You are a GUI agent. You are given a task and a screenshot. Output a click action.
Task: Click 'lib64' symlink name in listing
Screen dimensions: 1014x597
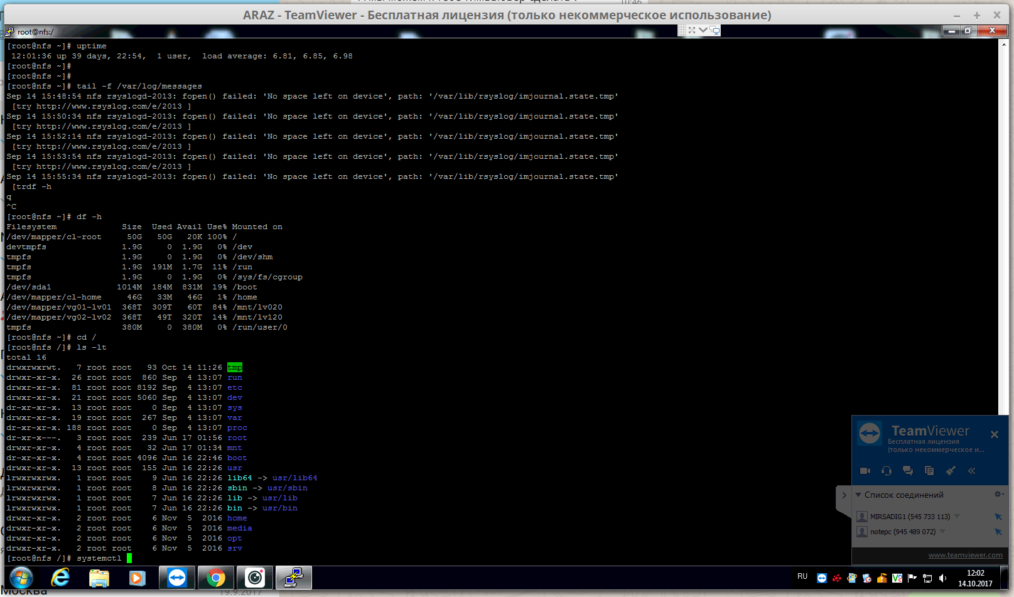click(x=240, y=478)
